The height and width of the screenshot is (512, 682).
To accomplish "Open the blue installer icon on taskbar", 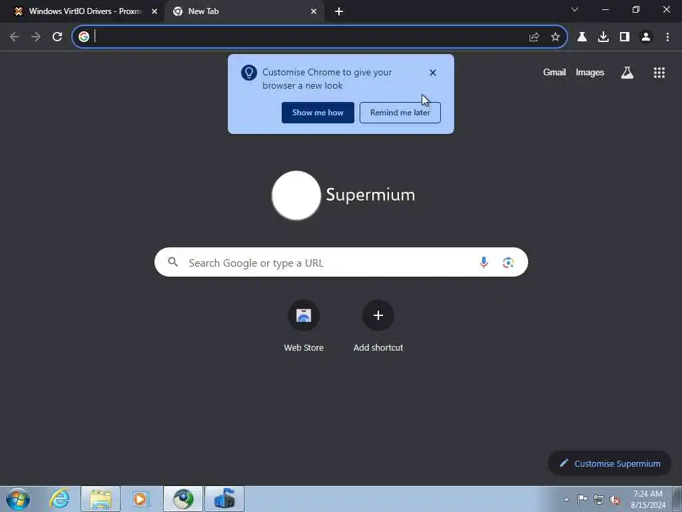I will coord(224,499).
